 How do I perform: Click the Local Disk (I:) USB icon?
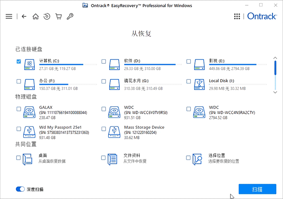click(199, 84)
